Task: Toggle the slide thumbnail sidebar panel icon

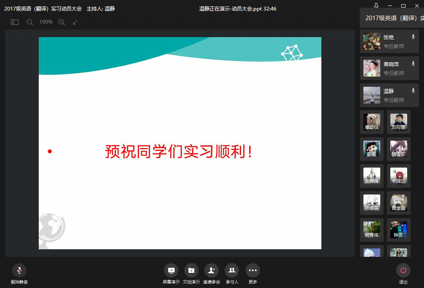Action: point(15,22)
